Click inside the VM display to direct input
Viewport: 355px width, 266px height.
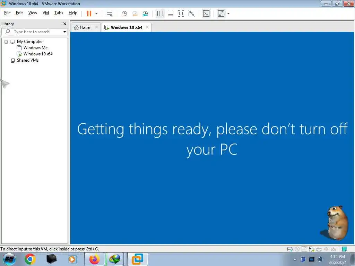click(212, 138)
